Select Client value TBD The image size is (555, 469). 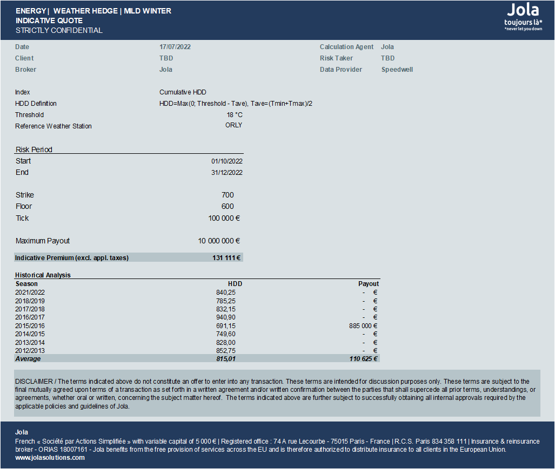tap(166, 58)
